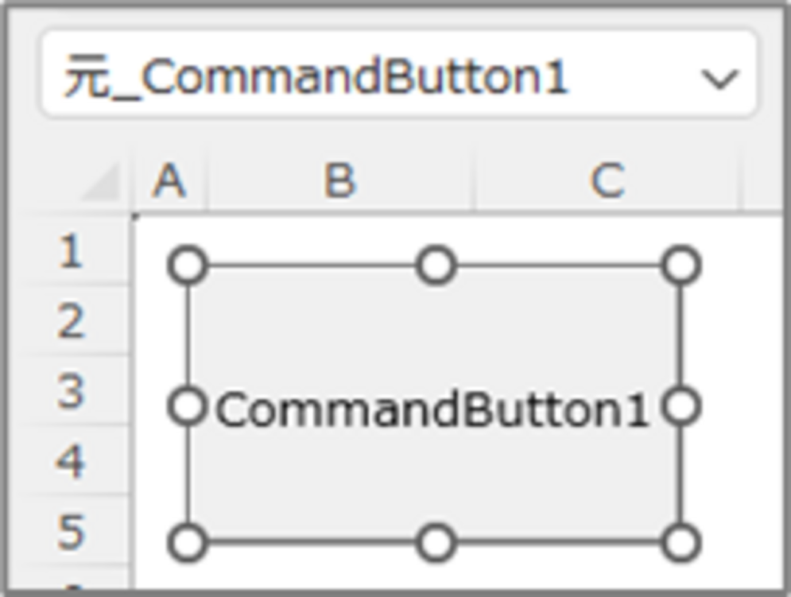Click the top-middle resize handle
Viewport: 791px width, 597px height.
436,265
